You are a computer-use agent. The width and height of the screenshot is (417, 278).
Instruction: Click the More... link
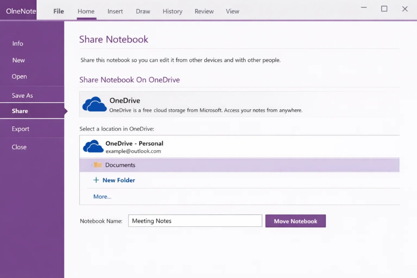click(102, 196)
